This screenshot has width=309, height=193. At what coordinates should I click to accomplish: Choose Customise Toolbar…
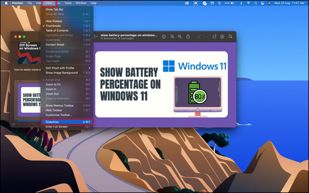coord(67,115)
